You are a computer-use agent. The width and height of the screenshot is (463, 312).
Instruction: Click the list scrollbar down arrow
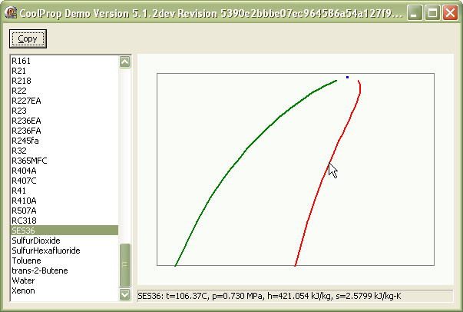coord(125,294)
